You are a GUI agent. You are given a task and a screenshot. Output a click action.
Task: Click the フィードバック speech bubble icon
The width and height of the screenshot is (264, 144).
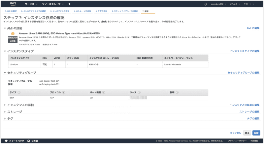(x=6, y=141)
